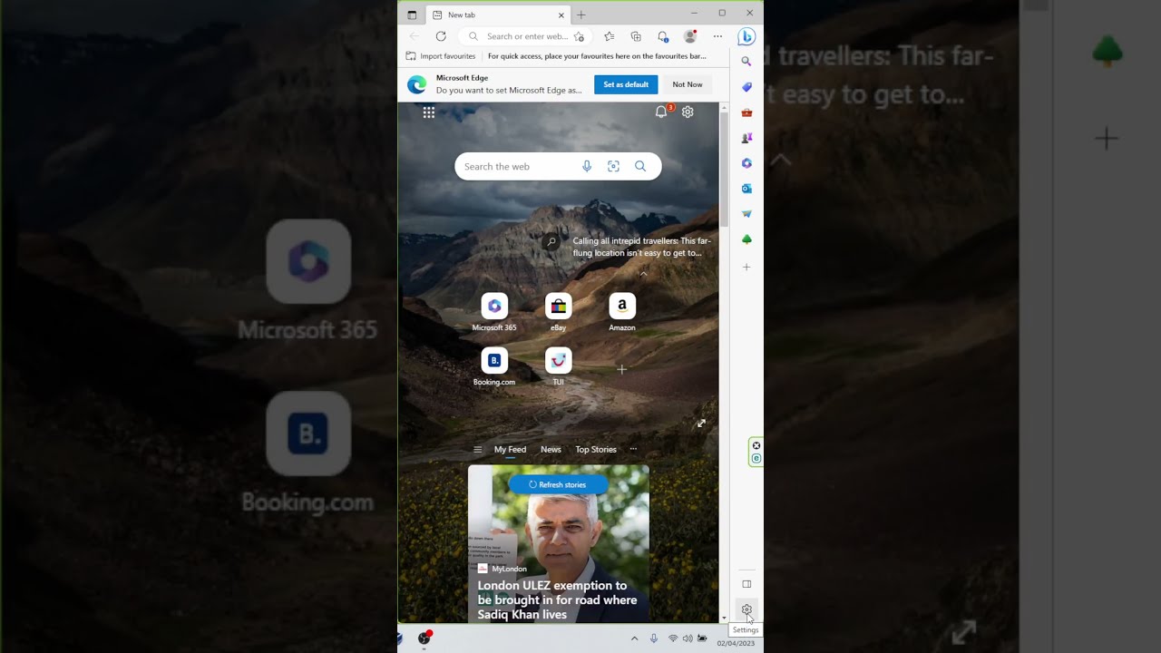The image size is (1161, 653).
Task: Add a site to the sidebar
Action: point(746,268)
